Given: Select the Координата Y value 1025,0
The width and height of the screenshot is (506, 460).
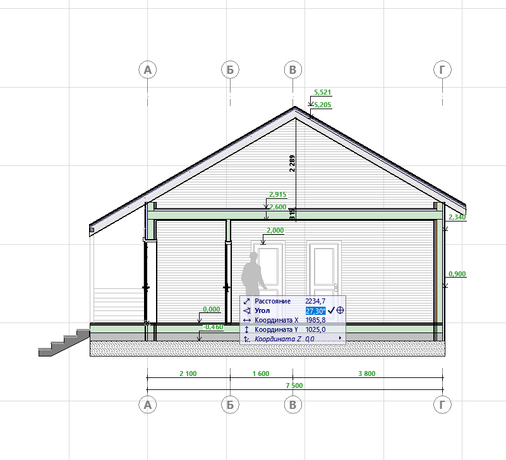Looking at the screenshot, I should 315,329.
